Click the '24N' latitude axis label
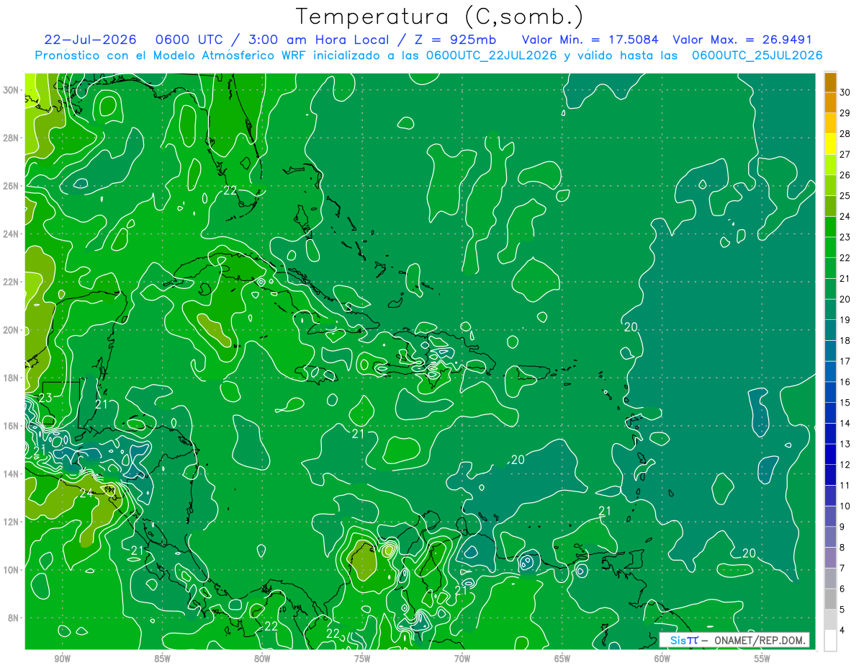Screen dimensions: 864x668 [x=10, y=233]
